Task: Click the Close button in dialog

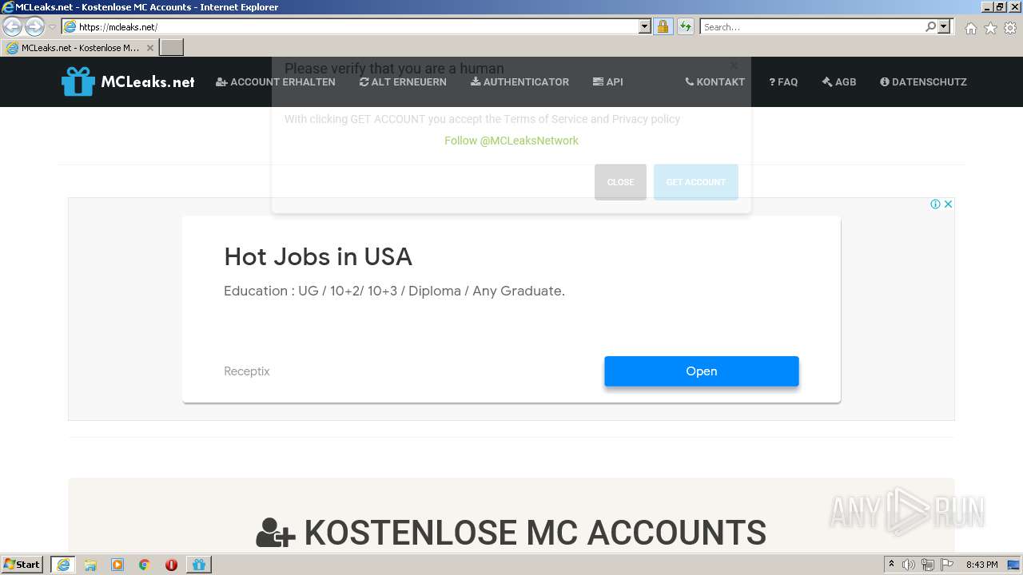Action: 620,182
